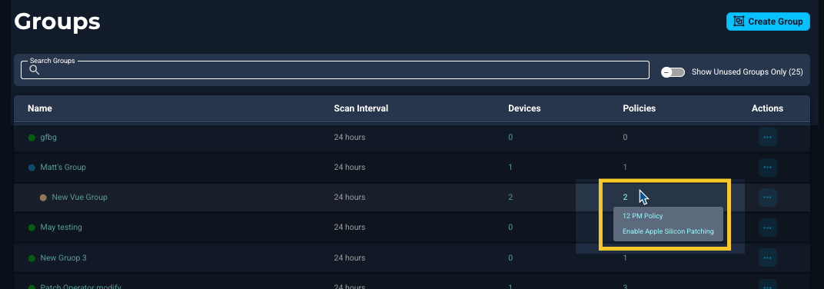This screenshot has height=289, width=824.
Task: Click devices count 0 for May testing
Action: point(510,227)
